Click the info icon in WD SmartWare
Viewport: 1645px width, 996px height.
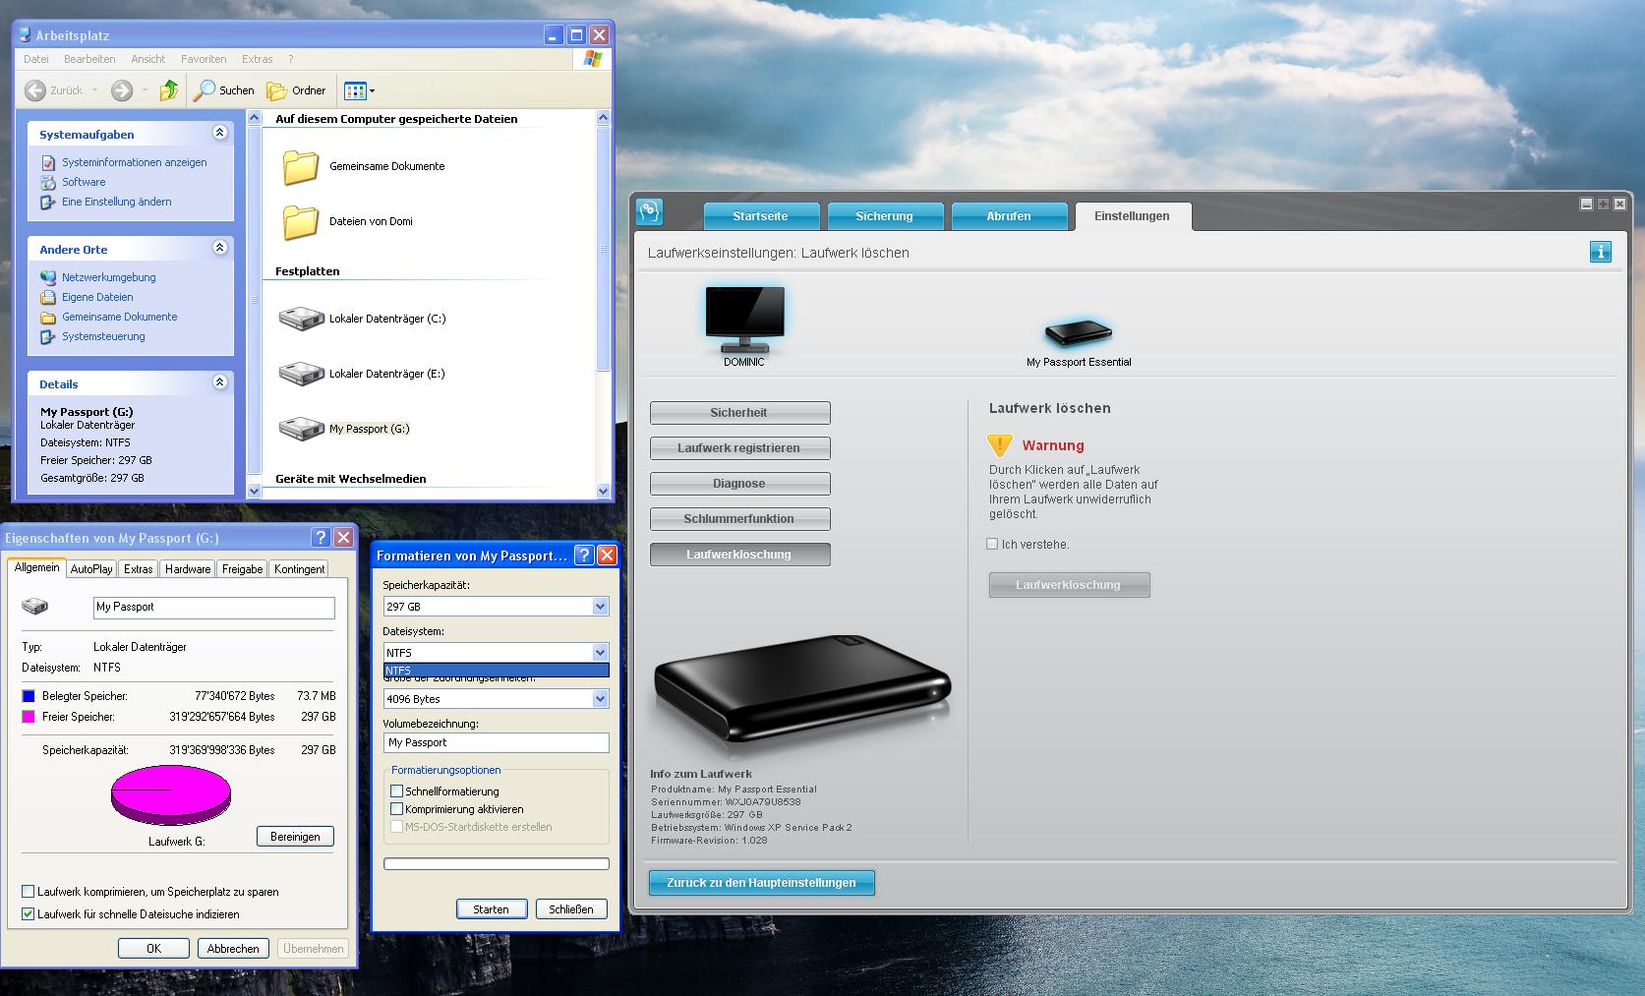(x=1601, y=253)
